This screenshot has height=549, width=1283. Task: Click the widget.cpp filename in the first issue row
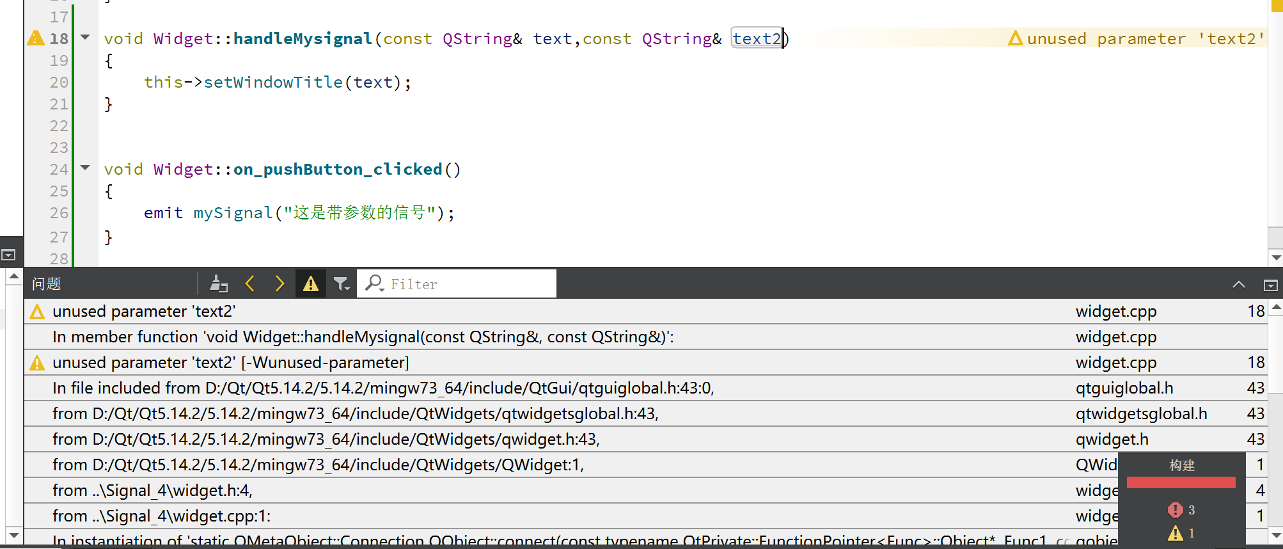tap(1116, 312)
